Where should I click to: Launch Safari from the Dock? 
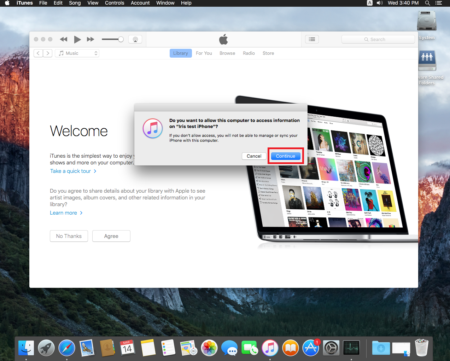pos(67,348)
